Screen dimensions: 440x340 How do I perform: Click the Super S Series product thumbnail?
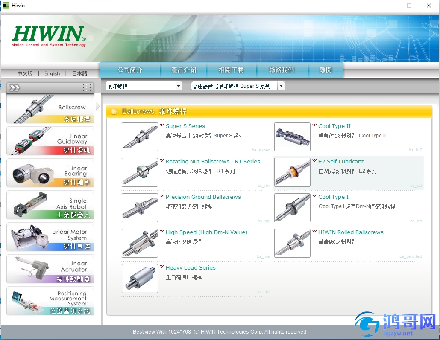coord(140,137)
